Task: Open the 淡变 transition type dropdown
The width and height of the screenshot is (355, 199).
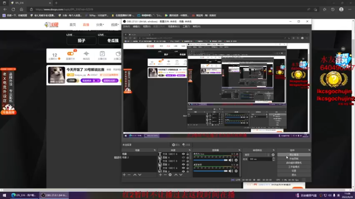Action: pyautogui.click(x=257, y=155)
